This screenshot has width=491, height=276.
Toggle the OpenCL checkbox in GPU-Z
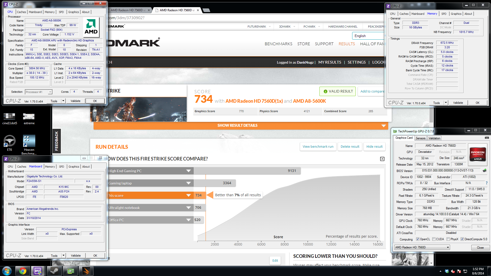(x=418, y=239)
